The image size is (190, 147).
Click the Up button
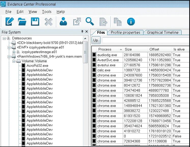pyautogui.click(x=96, y=40)
